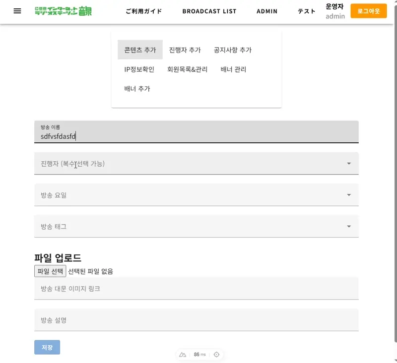Image resolution: width=397 pixels, height=363 pixels.
Task: Click the blue 저장 save button
Action: 47,347
